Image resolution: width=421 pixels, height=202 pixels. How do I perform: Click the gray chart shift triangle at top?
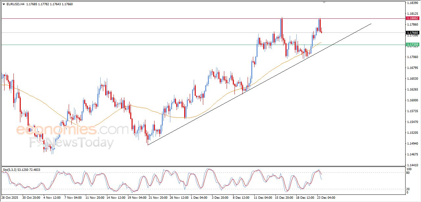pyautogui.click(x=324, y=2)
